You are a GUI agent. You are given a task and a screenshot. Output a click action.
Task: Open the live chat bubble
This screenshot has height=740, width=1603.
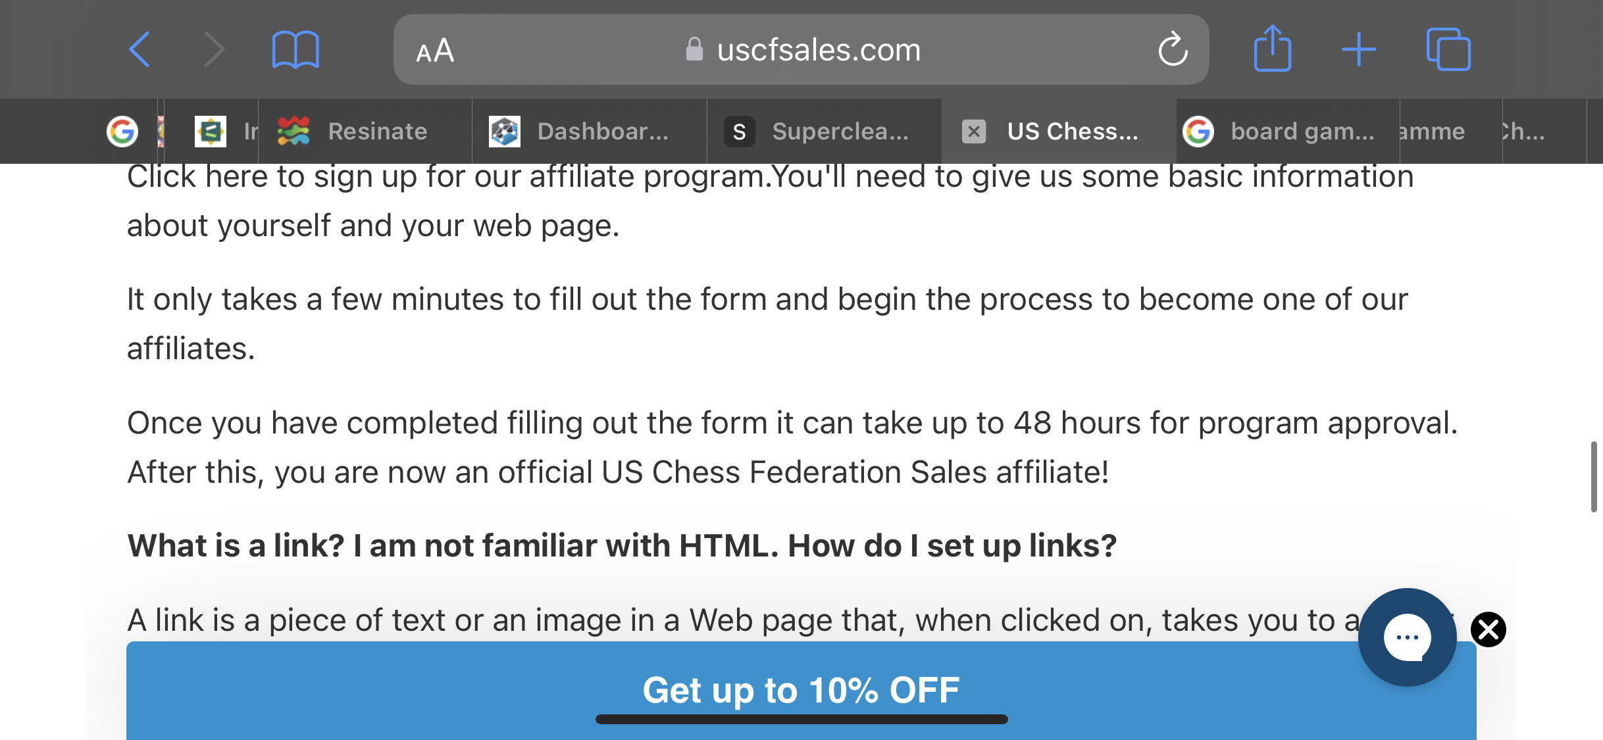1408,637
